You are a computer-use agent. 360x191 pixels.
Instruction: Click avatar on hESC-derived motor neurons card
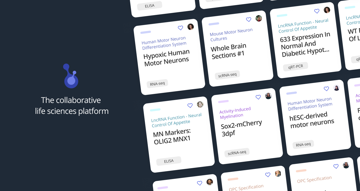(337, 88)
